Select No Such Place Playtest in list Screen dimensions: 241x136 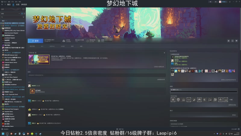11,77
